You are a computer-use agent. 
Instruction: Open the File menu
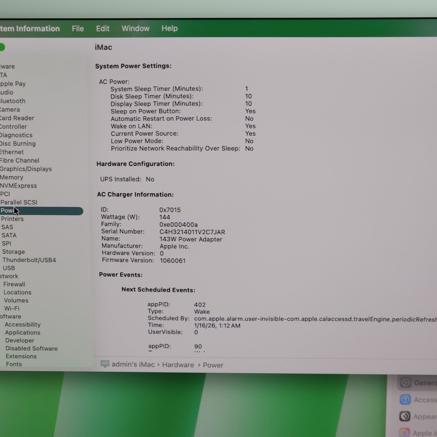click(x=78, y=29)
